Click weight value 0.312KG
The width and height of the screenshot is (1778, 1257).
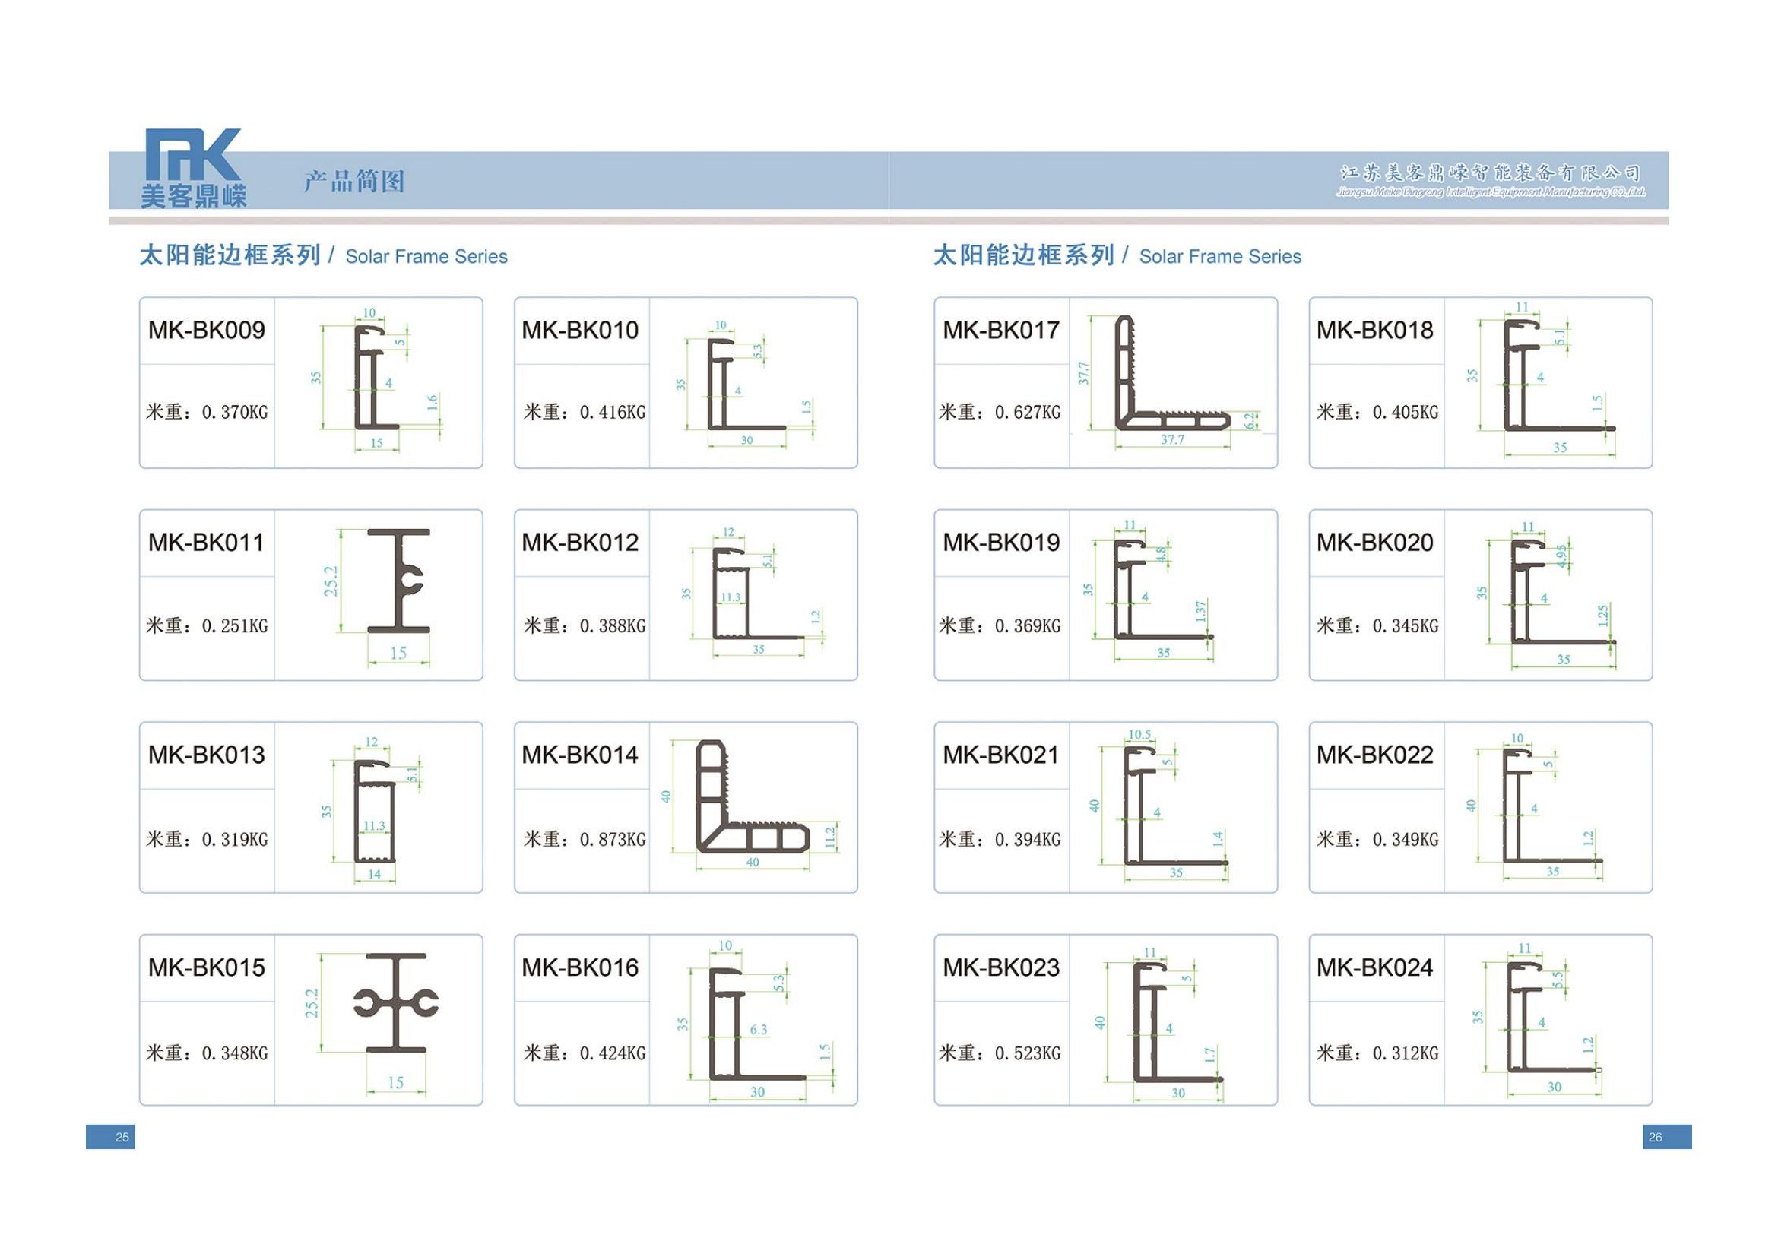[1406, 1053]
